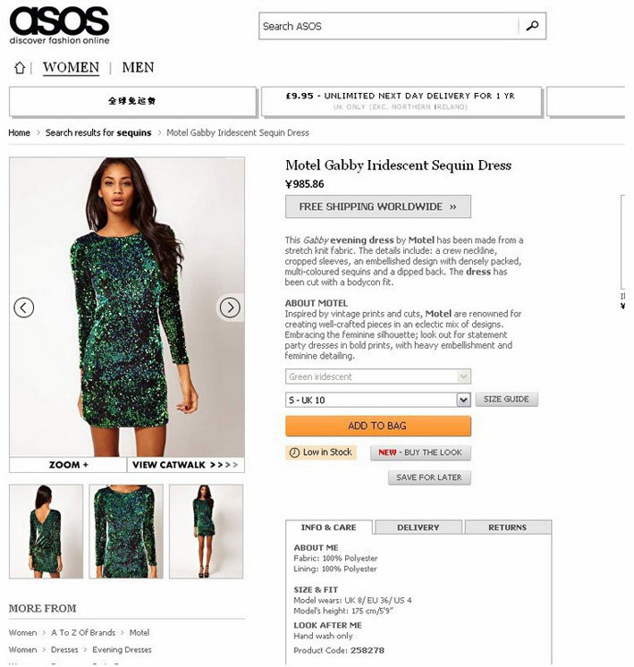Expand the Green iridescent colour dropdown

378,376
